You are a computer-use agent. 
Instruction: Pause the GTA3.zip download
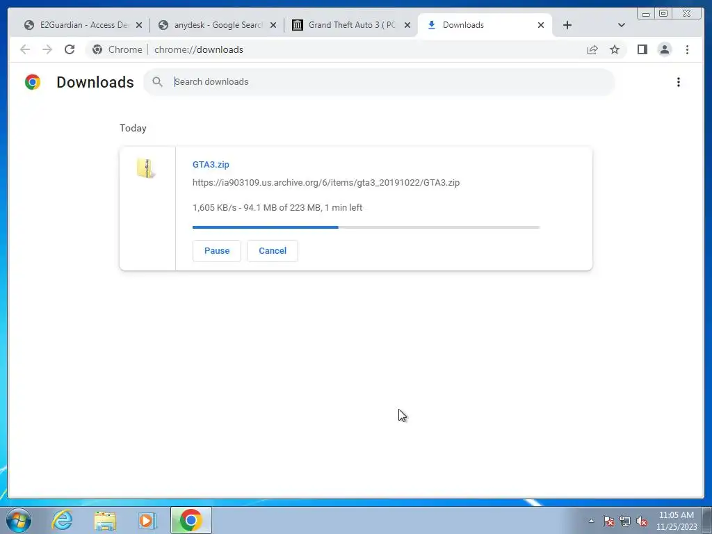click(x=217, y=250)
